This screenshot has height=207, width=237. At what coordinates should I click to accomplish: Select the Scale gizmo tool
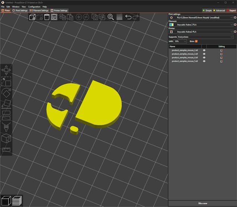(x=6, y=81)
